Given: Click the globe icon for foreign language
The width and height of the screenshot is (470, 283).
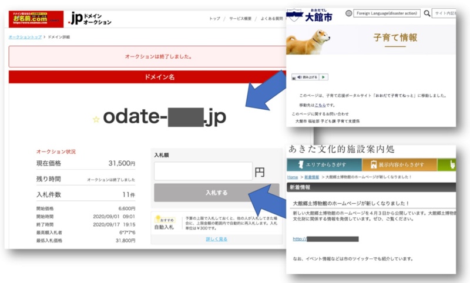Looking at the screenshot, I should pos(349,13).
